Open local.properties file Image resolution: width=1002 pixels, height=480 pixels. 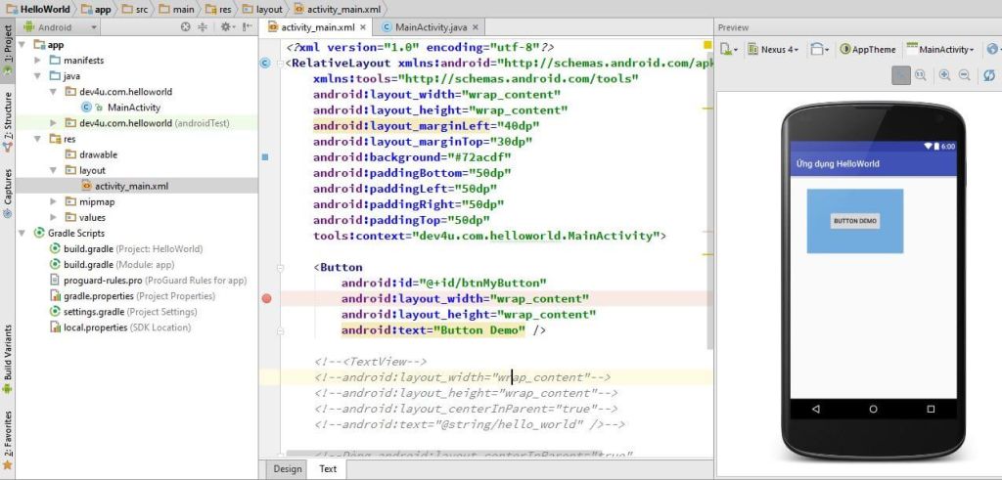coord(120,327)
